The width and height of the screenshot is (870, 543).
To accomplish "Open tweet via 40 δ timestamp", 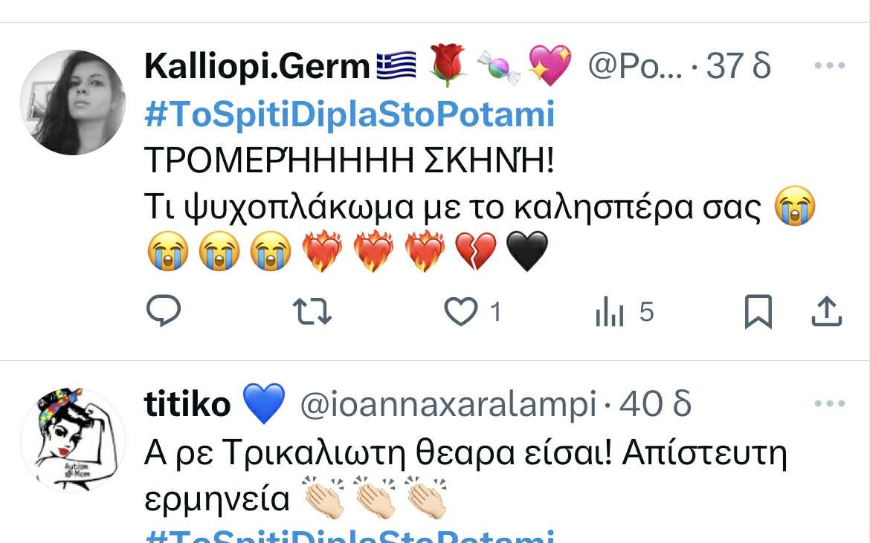I will pos(654,403).
